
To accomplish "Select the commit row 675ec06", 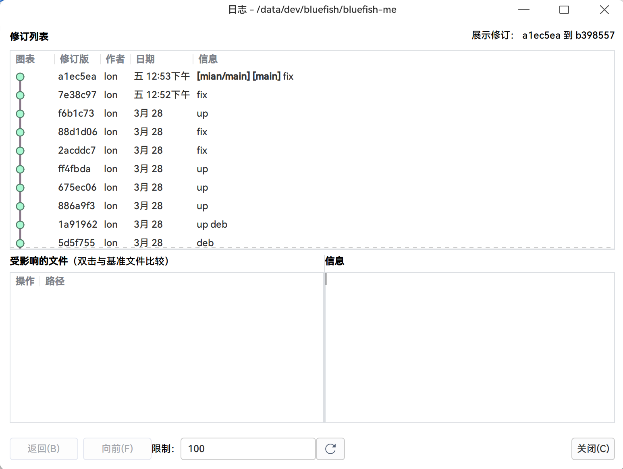I will tap(161, 187).
